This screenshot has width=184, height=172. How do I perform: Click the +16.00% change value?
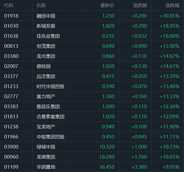170,36
